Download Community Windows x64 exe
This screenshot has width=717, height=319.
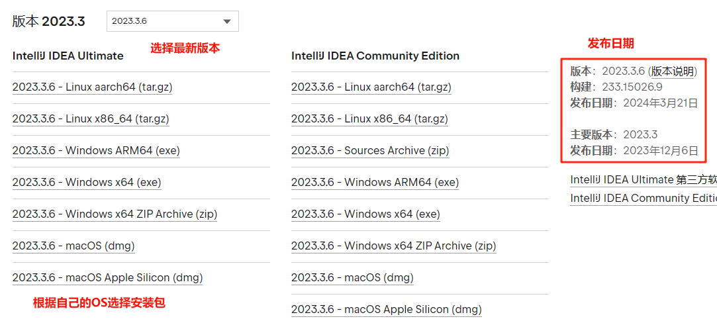(365, 214)
